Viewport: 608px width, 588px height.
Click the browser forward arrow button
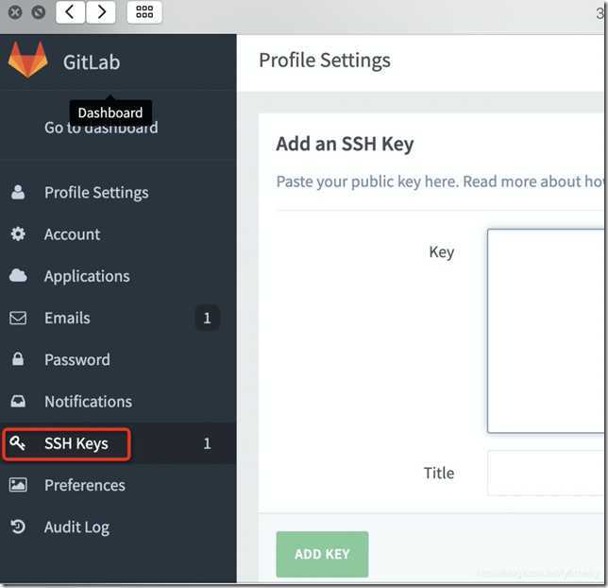tap(101, 12)
